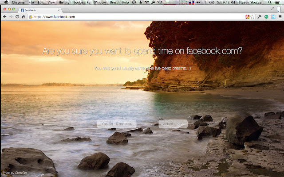This screenshot has height=177, width=284.
Task: Open the Bookmarks menu
Action: 82,2
